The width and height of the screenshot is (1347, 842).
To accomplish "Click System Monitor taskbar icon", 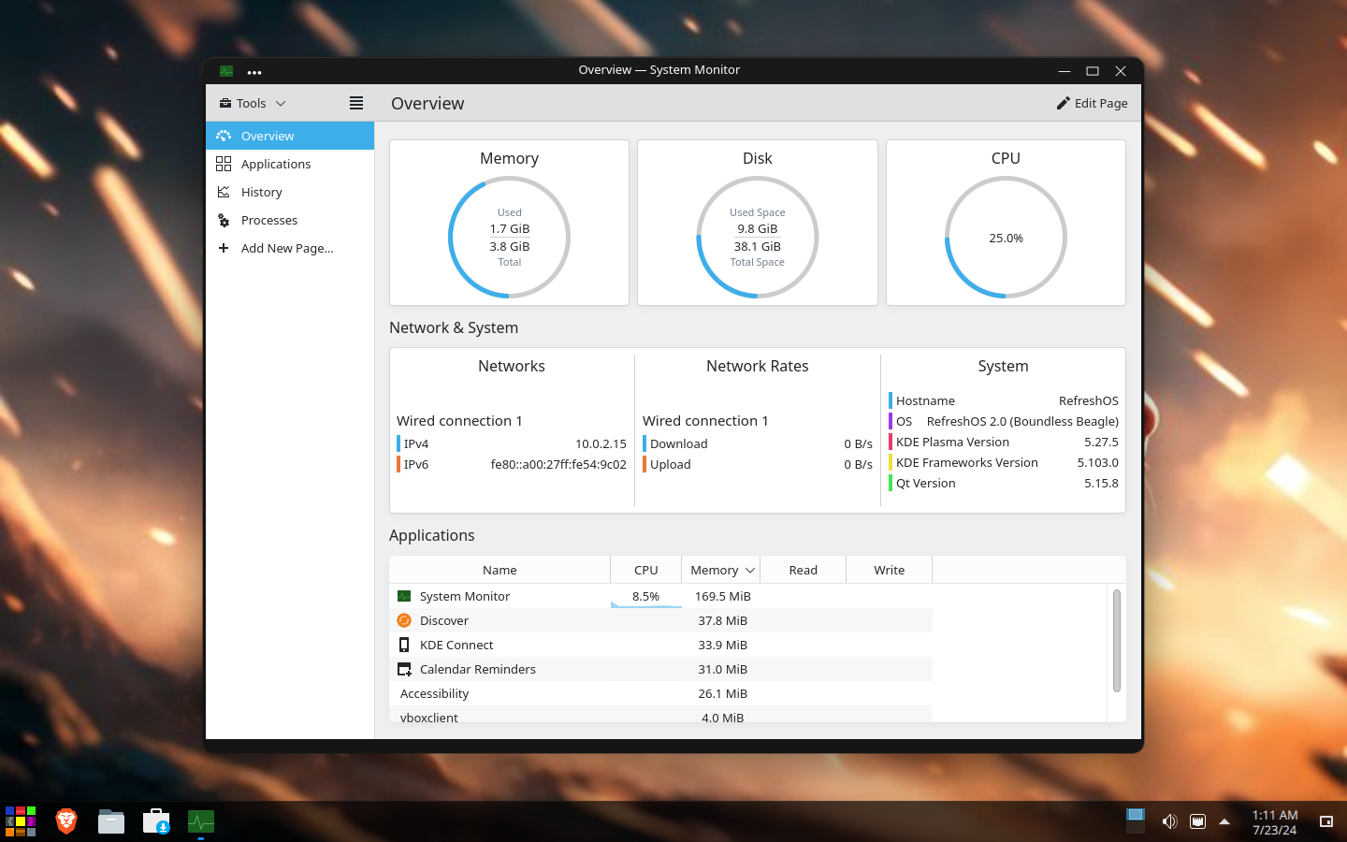I will tap(201, 821).
